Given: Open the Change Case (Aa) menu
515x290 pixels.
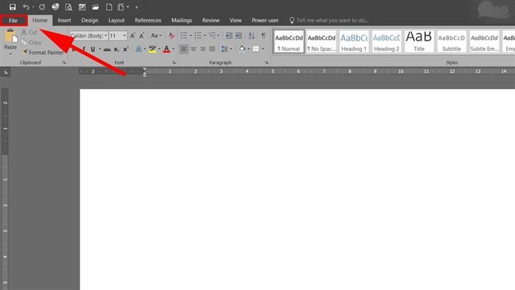Looking at the screenshot, I should click(x=156, y=35).
